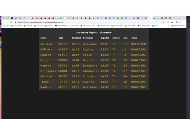Open the AWS LEODEL bookmark
190x135 pixels.
(x=130, y=26)
